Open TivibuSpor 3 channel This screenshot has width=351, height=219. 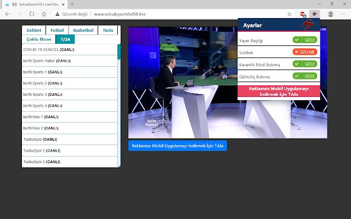click(70, 162)
